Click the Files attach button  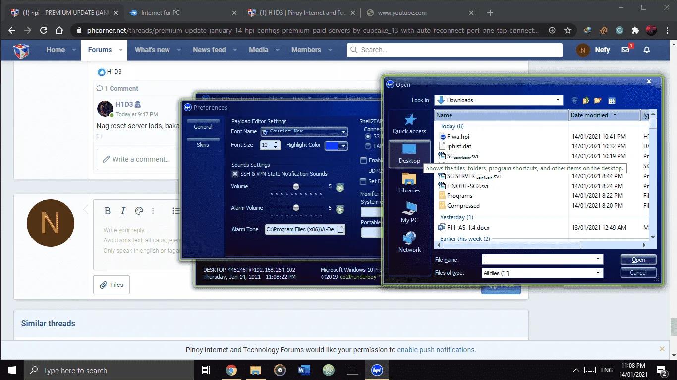(x=112, y=285)
